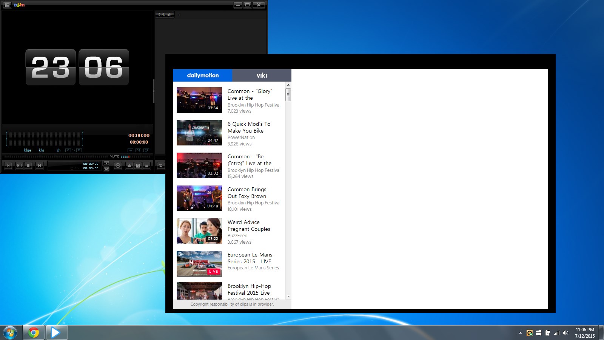Image resolution: width=604 pixels, height=340 pixels.
Task: Click the eject/open file icon
Action: pos(129,165)
